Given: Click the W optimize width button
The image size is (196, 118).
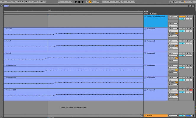Looking at the screenshot, I should (x=193, y=6).
